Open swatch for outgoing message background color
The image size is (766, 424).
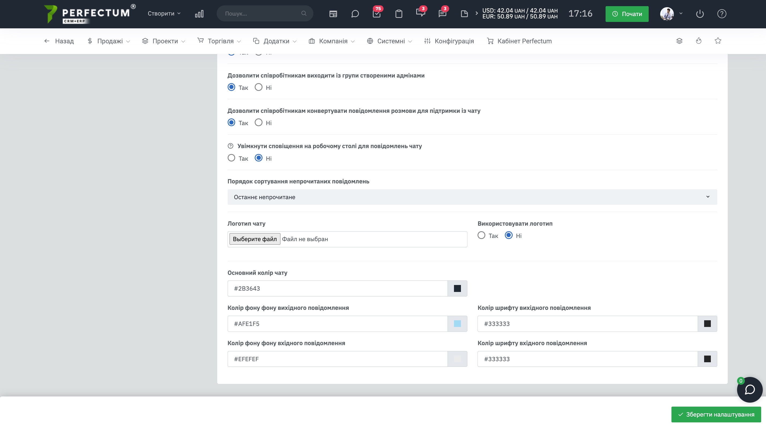pos(457,323)
